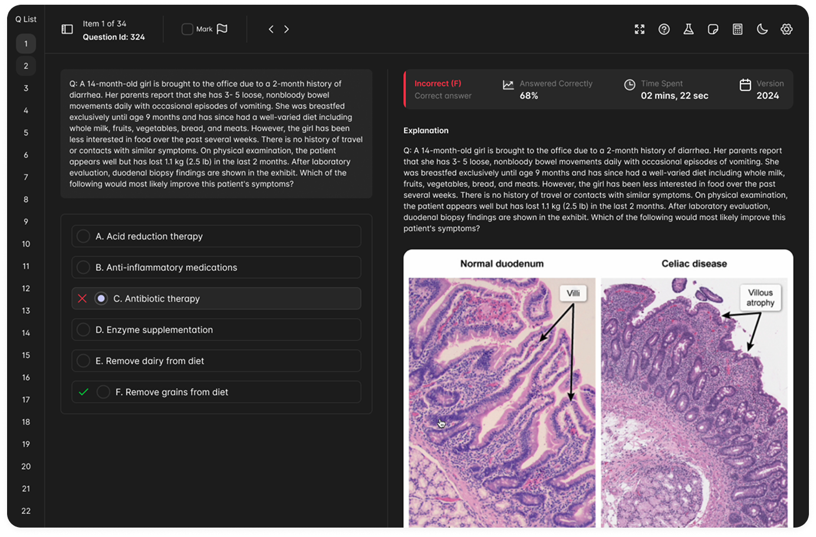Select answer D, Enzyme supplementation

pos(216,330)
